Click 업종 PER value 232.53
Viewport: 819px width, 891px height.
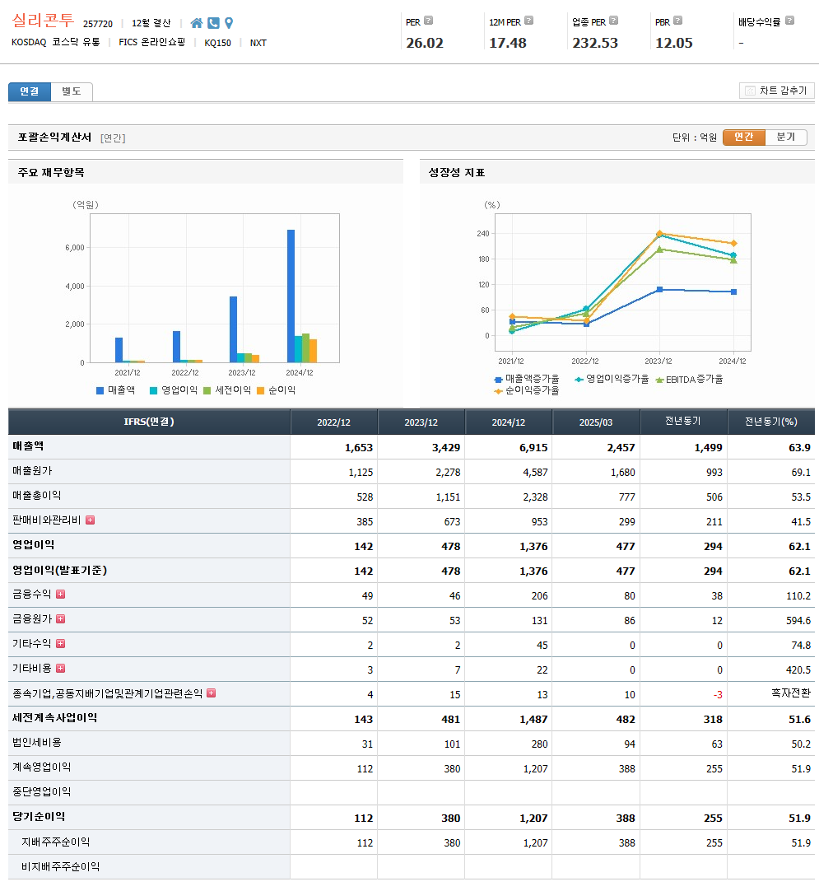pos(595,43)
